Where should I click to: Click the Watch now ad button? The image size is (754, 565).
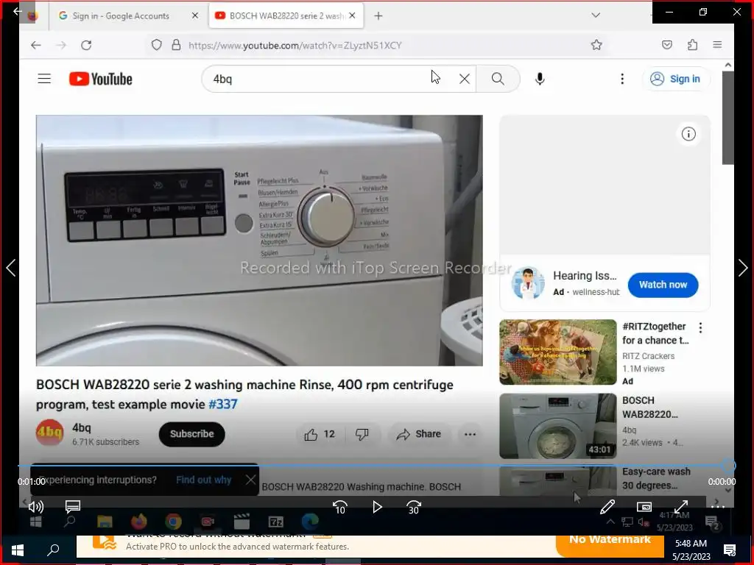tap(663, 285)
